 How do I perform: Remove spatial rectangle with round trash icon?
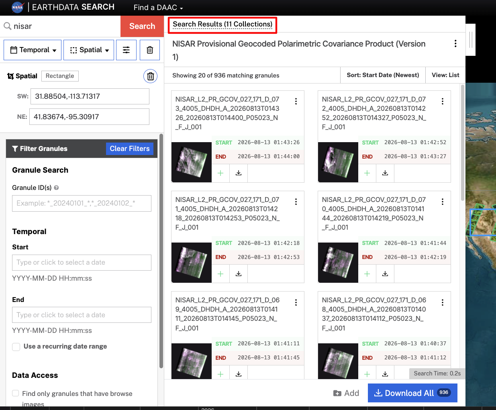tap(150, 76)
